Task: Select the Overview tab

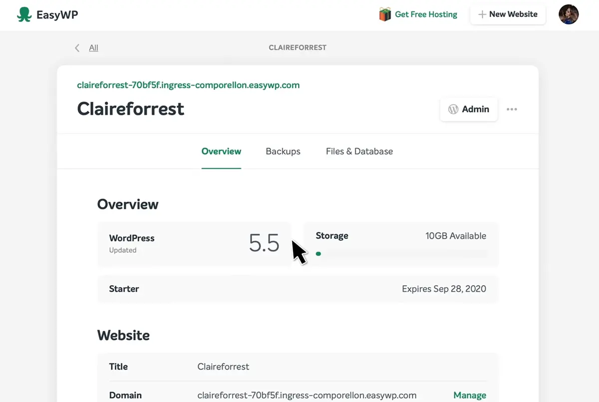Action: tap(221, 151)
